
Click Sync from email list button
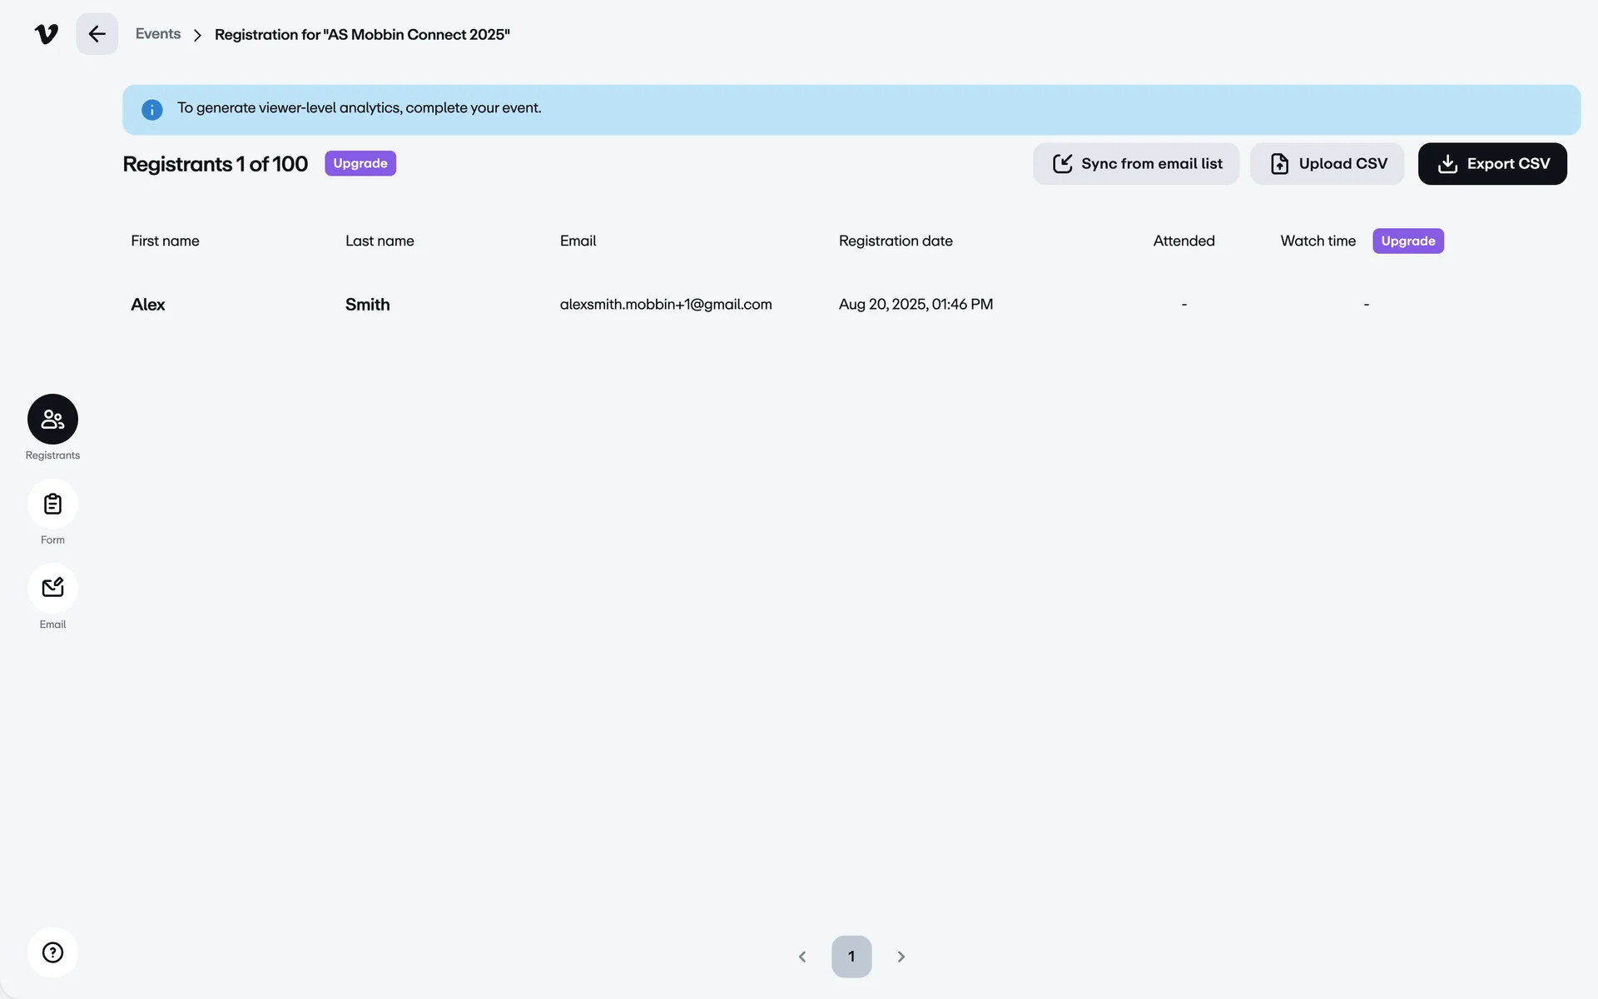point(1136,164)
